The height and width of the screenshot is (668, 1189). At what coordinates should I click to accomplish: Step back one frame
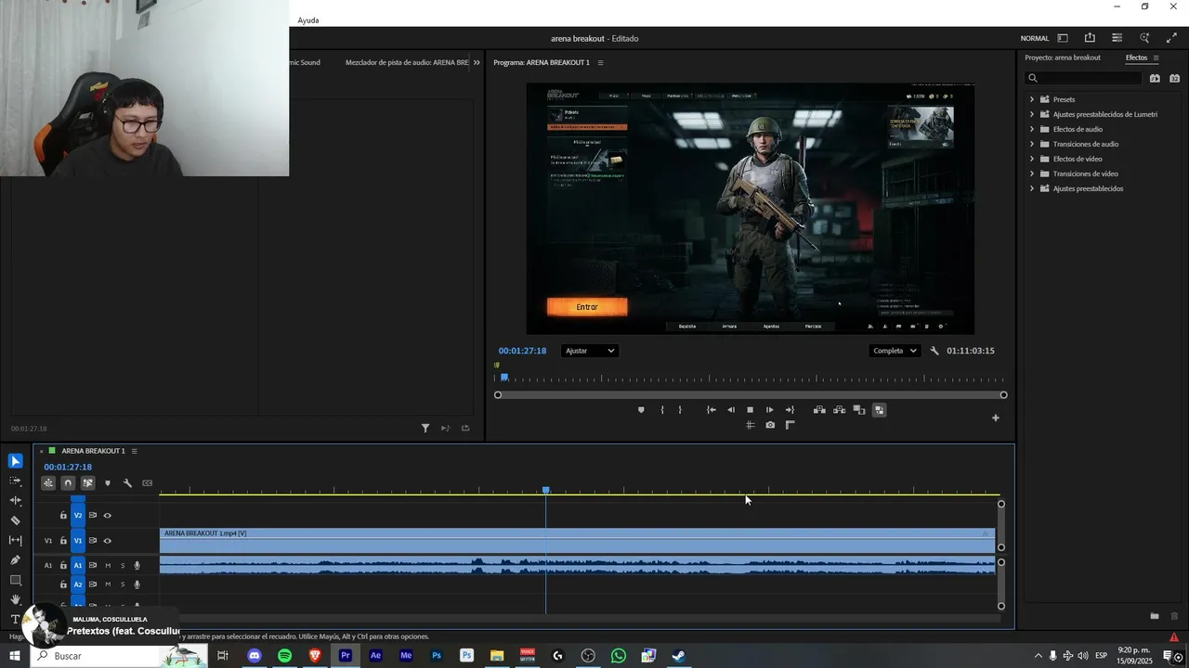pos(731,410)
